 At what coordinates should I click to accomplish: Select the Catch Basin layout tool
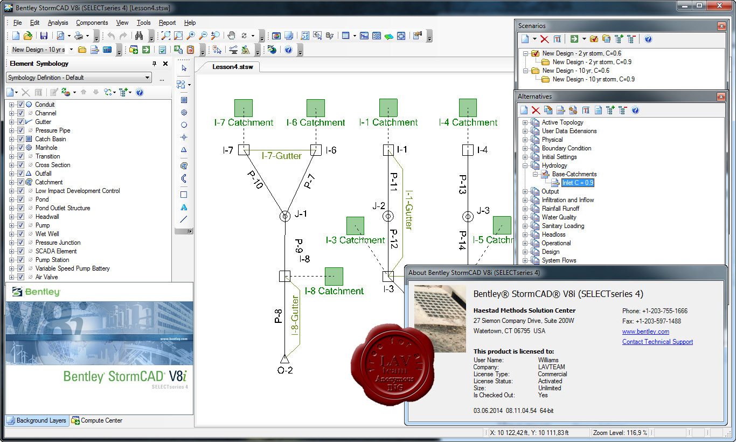tap(184, 100)
